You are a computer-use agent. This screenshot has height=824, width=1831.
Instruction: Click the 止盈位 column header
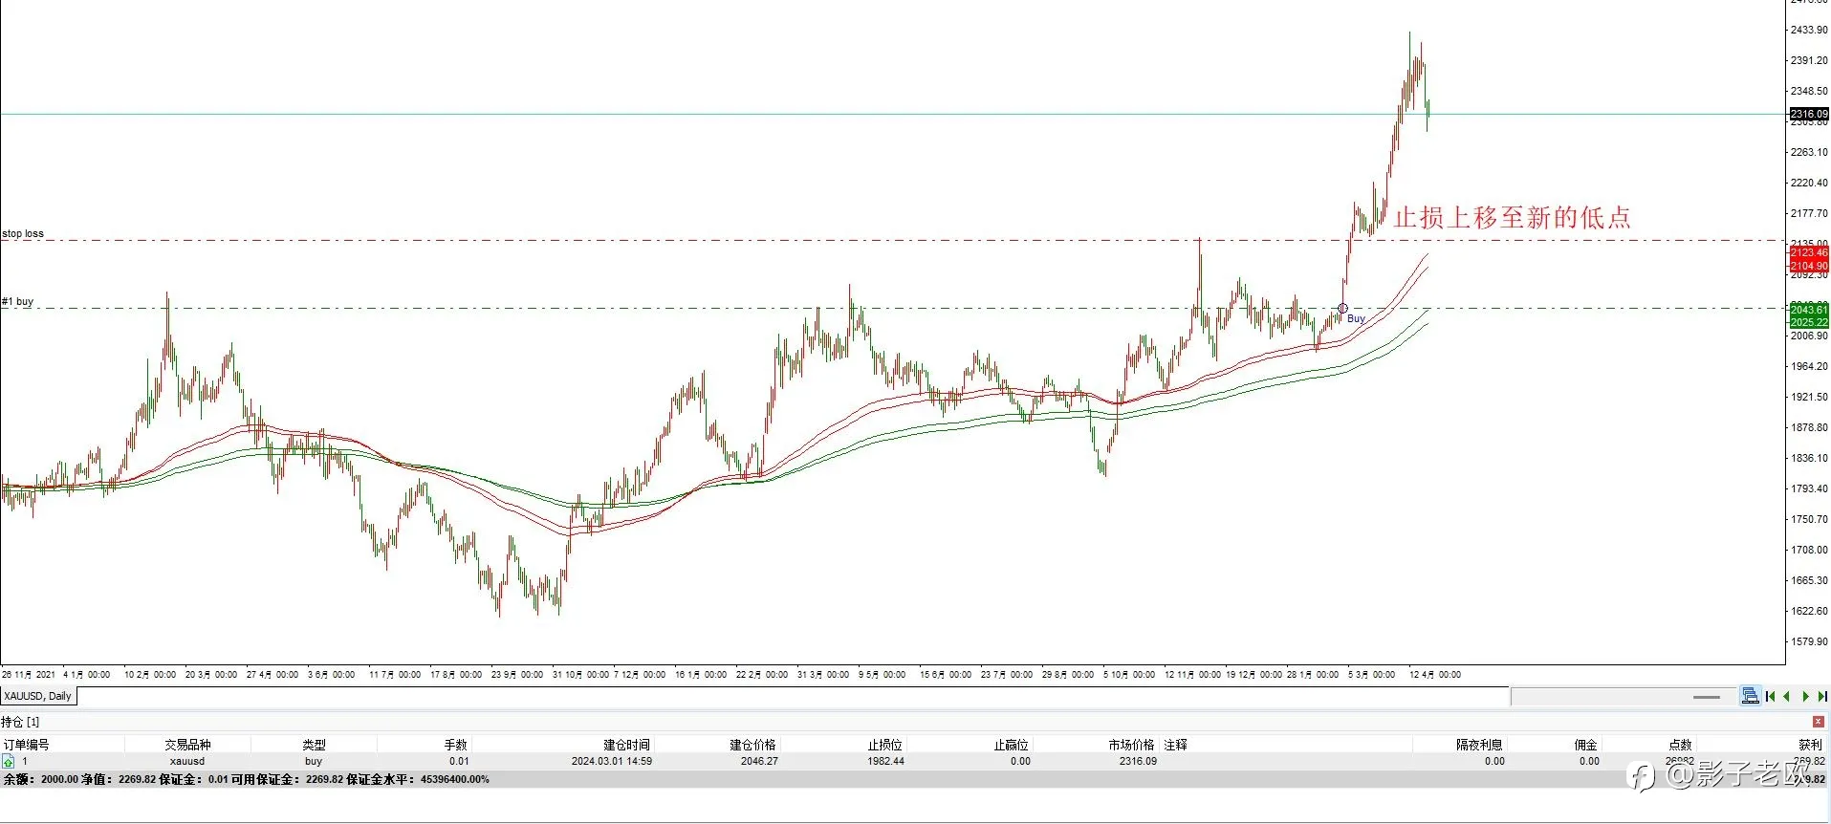1012,745
